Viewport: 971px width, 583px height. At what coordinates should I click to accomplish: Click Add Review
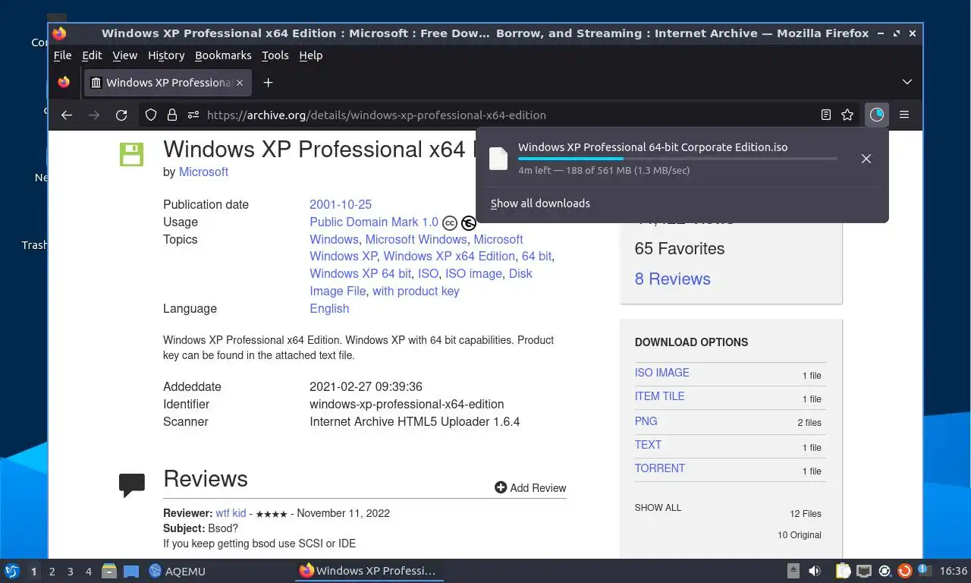tap(530, 488)
